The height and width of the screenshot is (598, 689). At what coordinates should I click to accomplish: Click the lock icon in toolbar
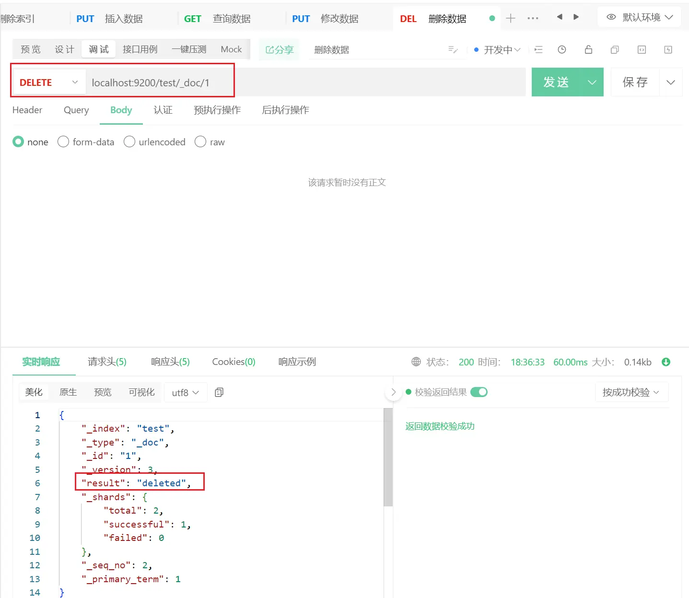coord(588,49)
